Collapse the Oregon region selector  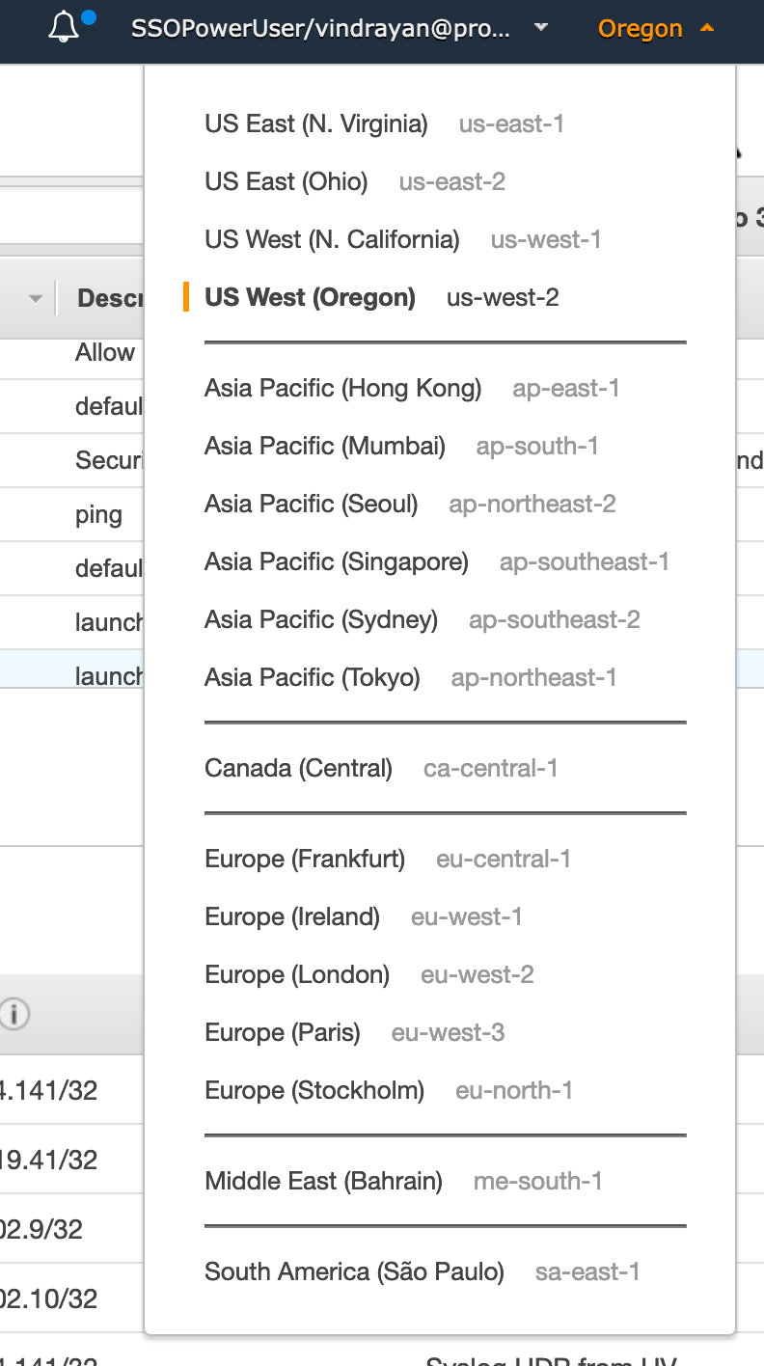pos(655,29)
